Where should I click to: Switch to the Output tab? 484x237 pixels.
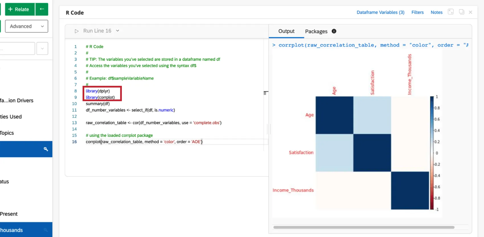286,31
